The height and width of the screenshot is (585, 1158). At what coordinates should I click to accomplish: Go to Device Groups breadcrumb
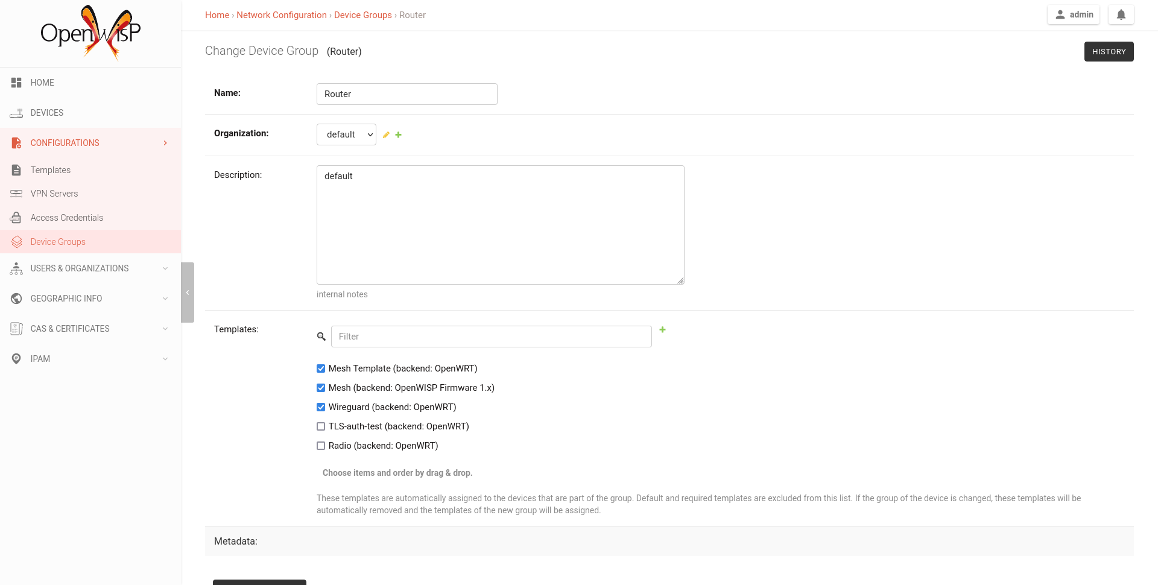pyautogui.click(x=363, y=15)
